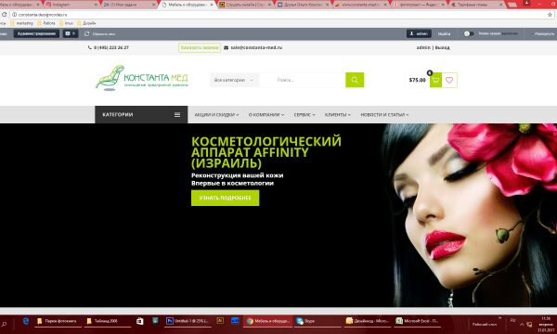Switch to the фотопроект Яндекс browser tab
Image resolution: width=557 pixels, height=334 pixels.
(x=419, y=5)
